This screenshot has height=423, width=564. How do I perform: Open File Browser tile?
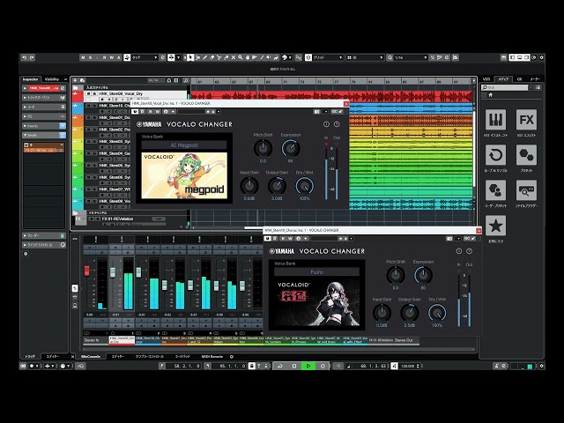coord(526,190)
